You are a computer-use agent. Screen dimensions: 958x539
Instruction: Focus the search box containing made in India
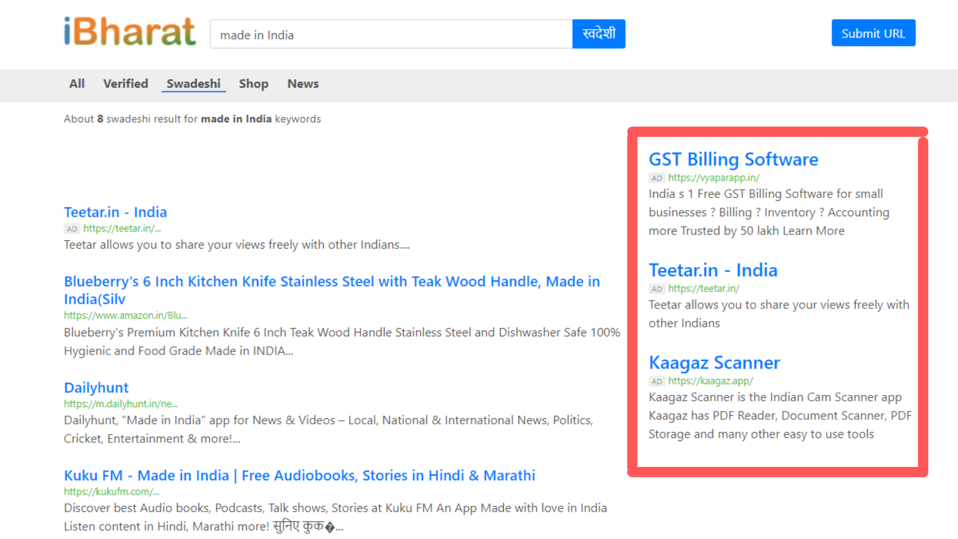pos(391,34)
